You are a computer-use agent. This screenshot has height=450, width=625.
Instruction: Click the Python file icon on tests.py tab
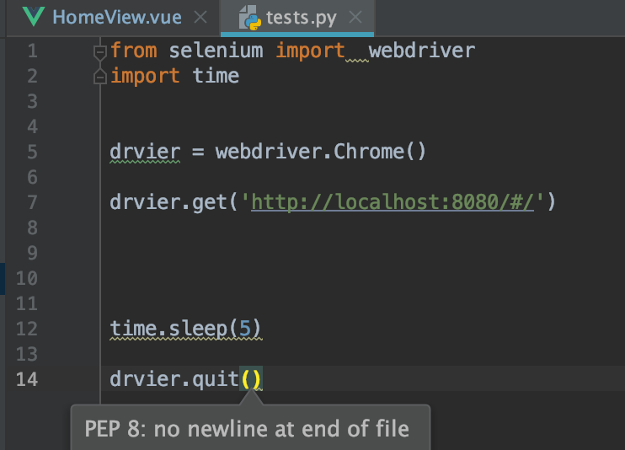[250, 18]
